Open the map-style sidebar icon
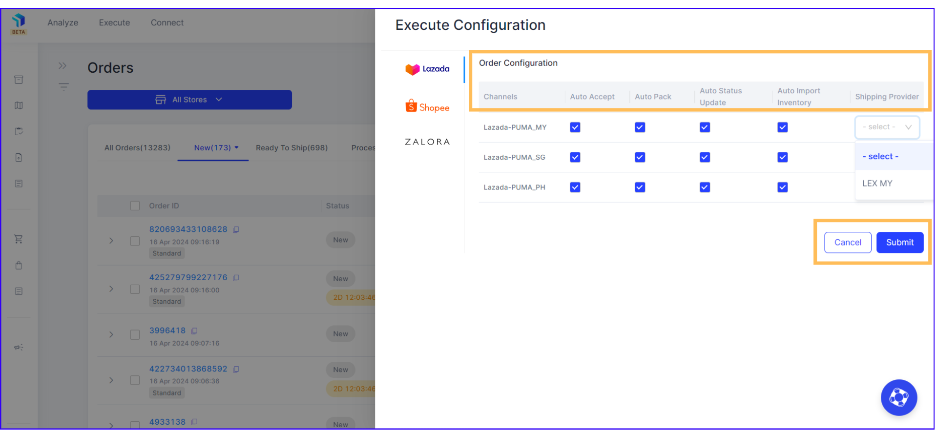 click(19, 105)
